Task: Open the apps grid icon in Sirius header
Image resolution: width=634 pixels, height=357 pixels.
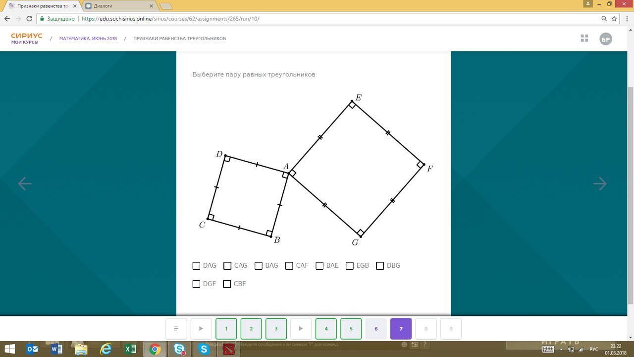Action: pyautogui.click(x=584, y=38)
